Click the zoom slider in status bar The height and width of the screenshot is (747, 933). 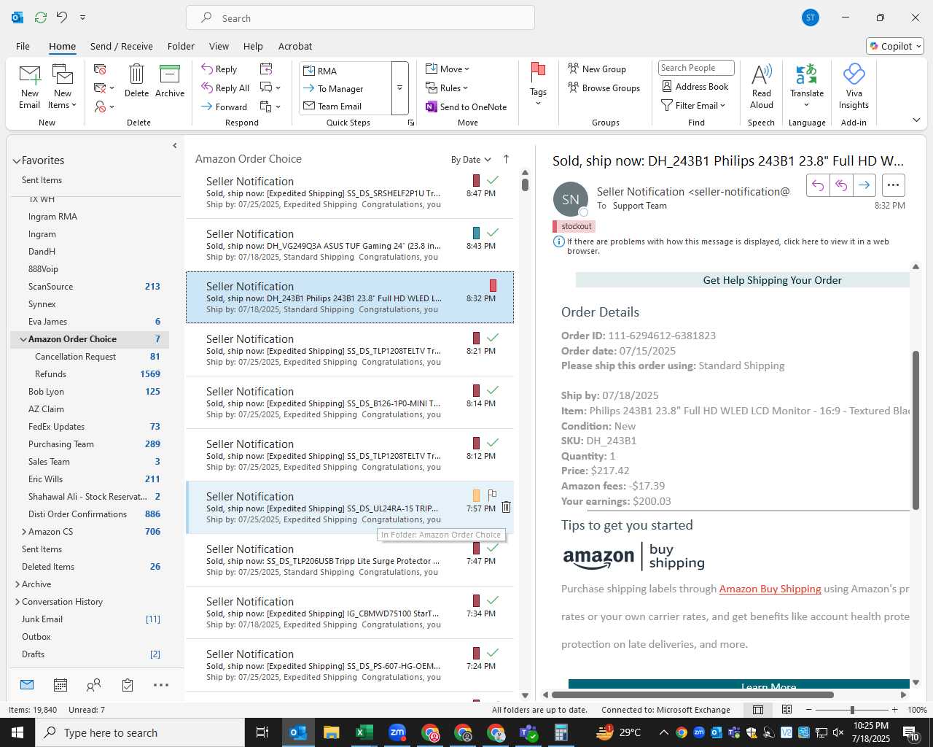pyautogui.click(x=851, y=710)
